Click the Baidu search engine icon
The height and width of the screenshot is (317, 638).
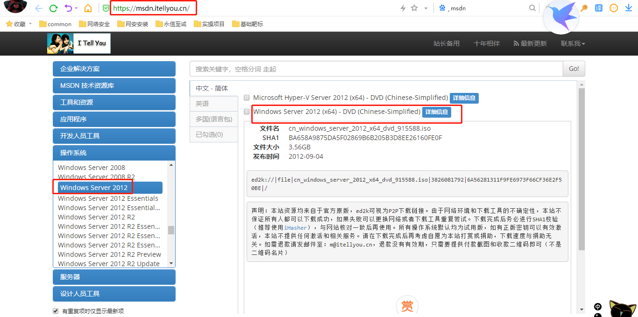[442, 8]
